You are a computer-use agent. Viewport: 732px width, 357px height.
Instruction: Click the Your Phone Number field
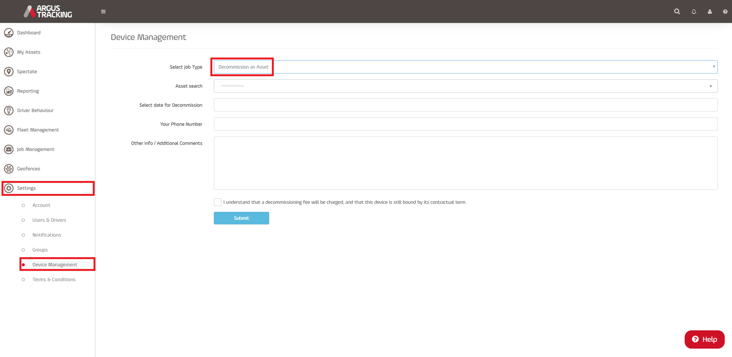tap(465, 124)
